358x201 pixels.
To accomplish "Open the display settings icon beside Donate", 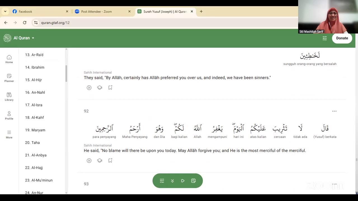I will pos(325,38).
